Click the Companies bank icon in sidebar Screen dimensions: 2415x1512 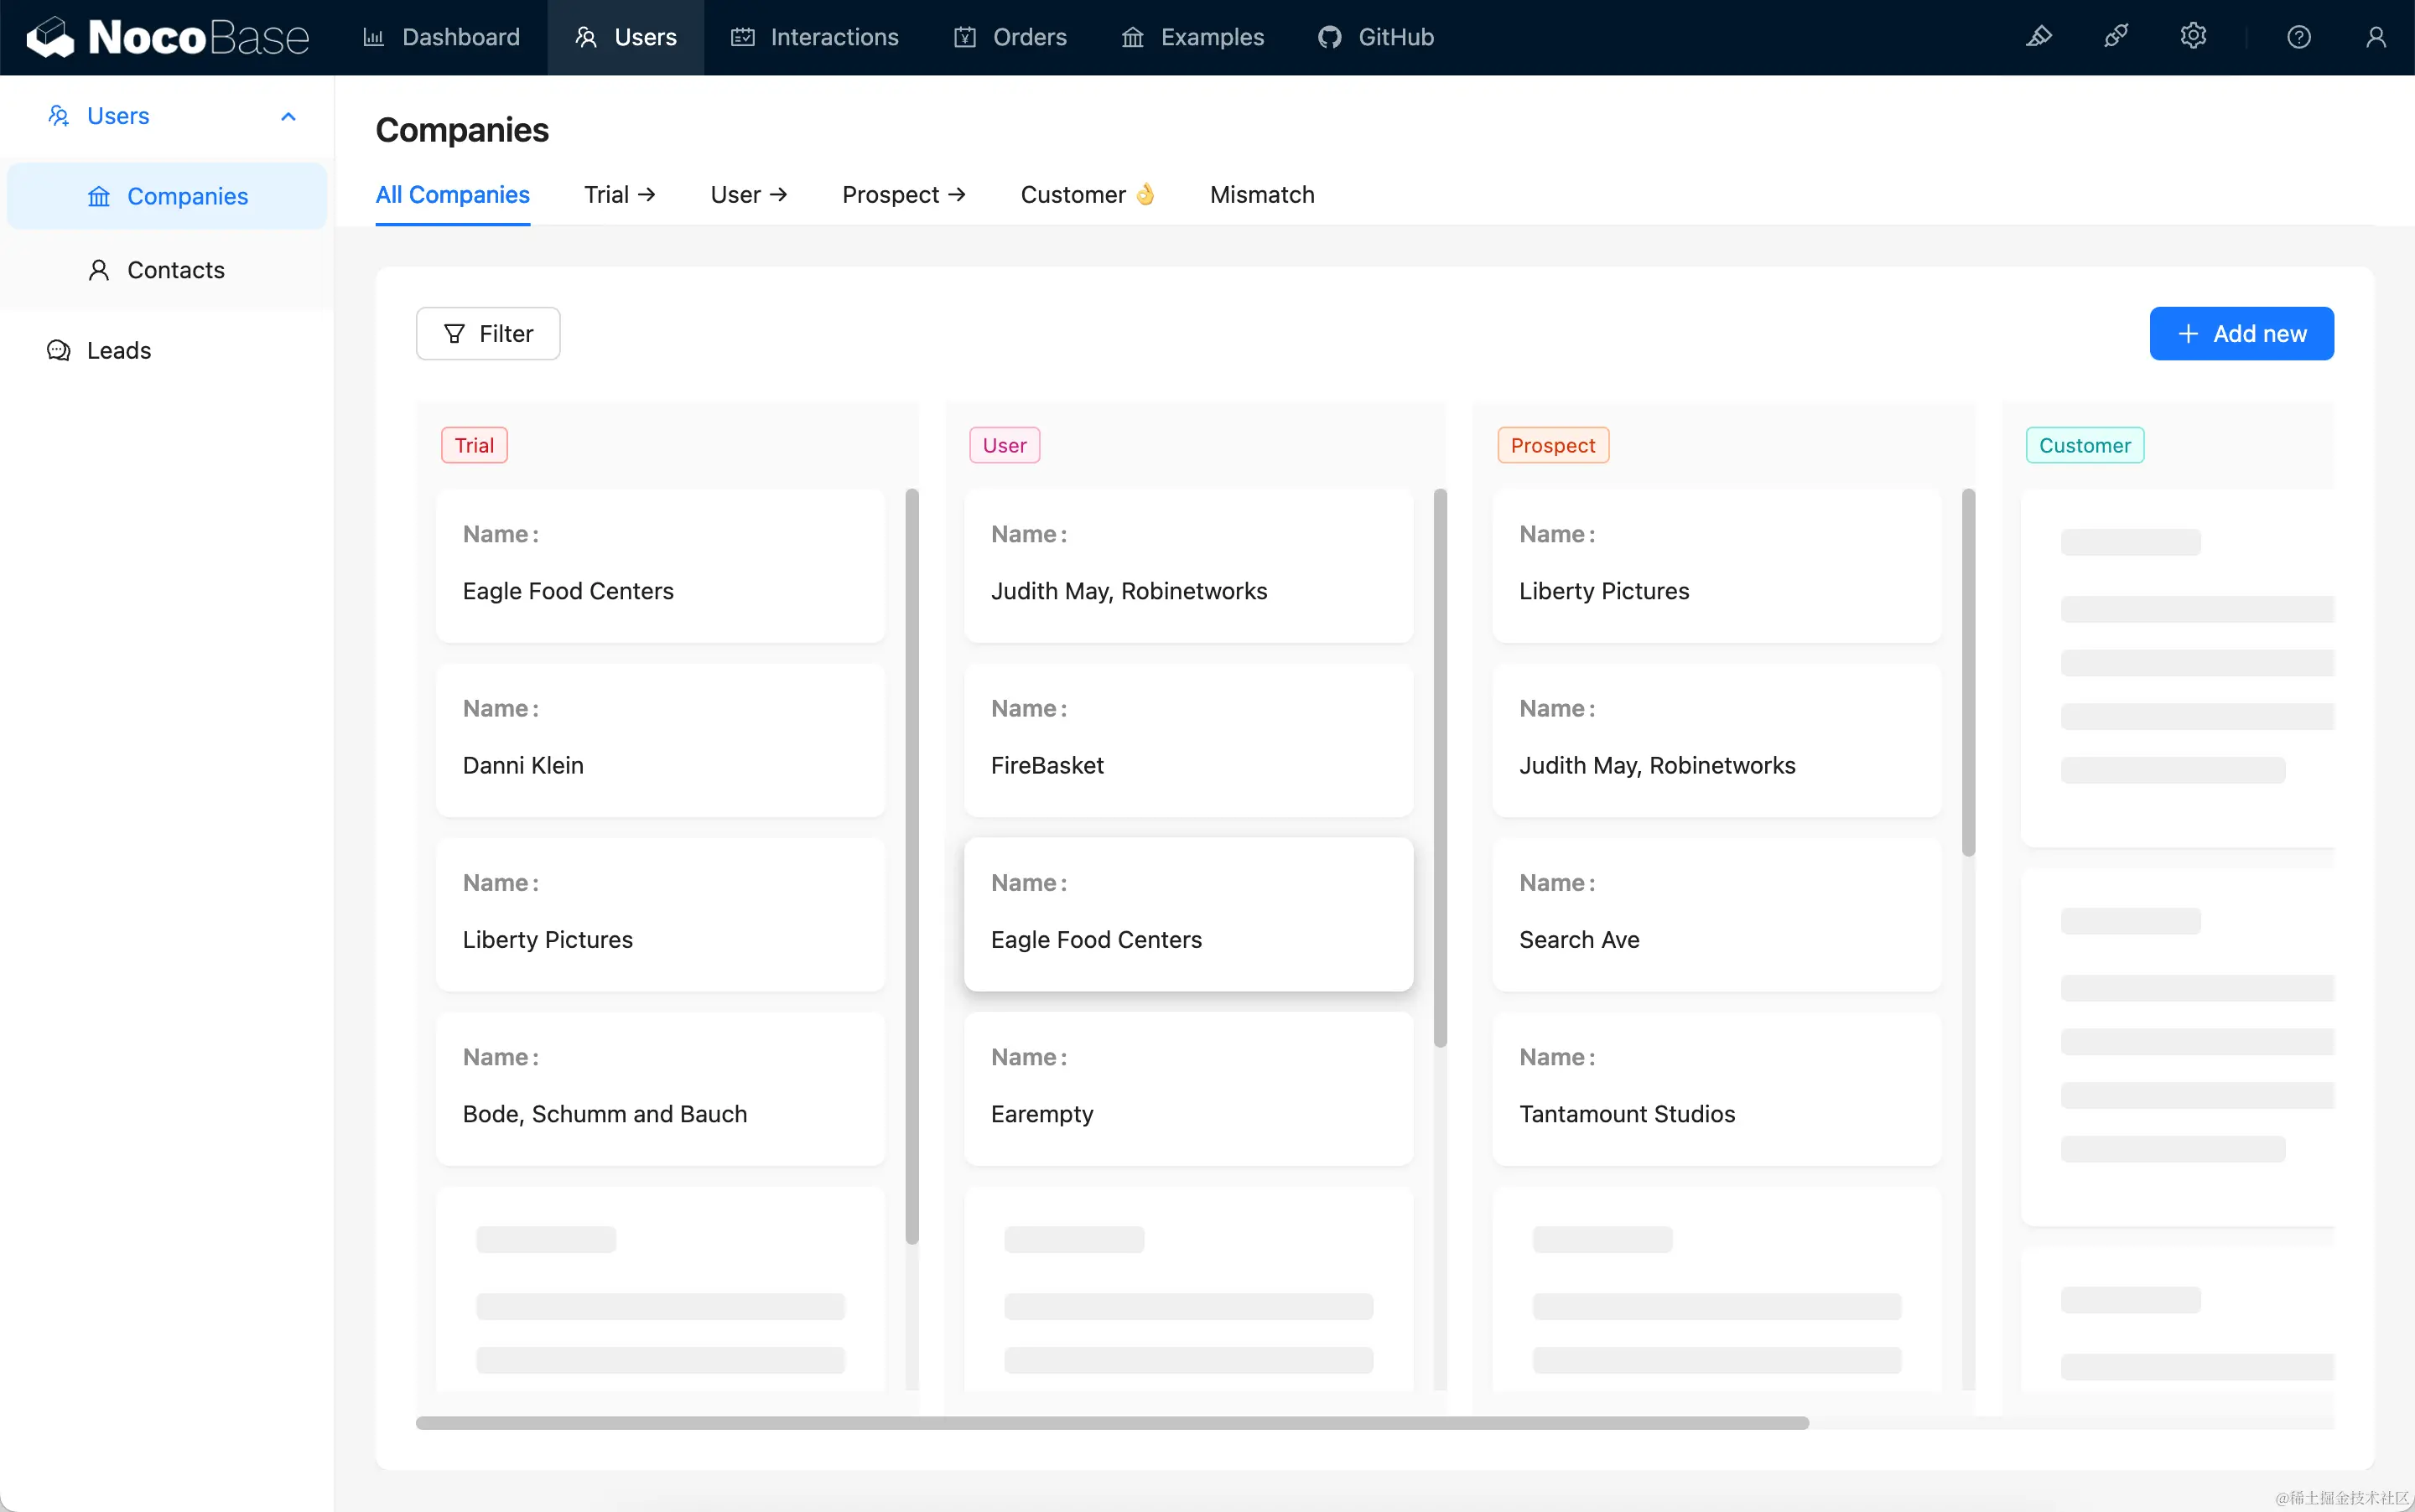pos(99,196)
